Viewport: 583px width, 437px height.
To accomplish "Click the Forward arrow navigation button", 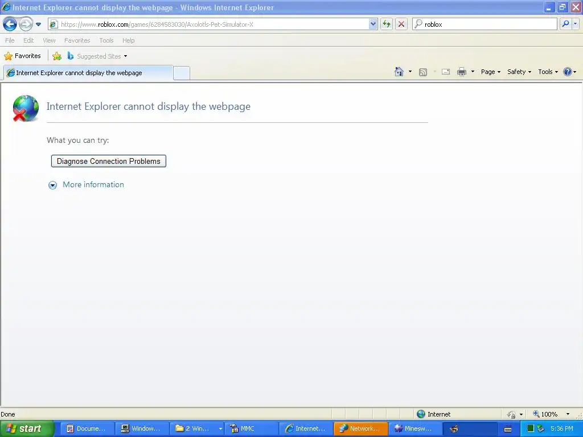I will click(26, 24).
